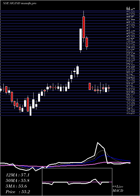Click the Price : 55.2 value

[x=18, y=192]
